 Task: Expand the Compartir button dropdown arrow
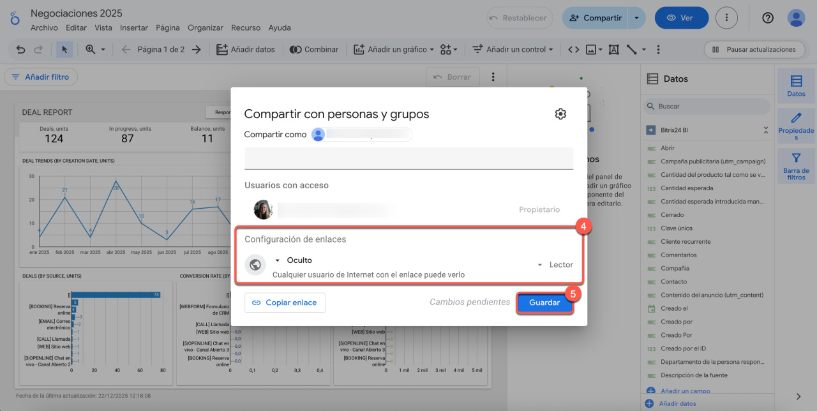tap(636, 18)
